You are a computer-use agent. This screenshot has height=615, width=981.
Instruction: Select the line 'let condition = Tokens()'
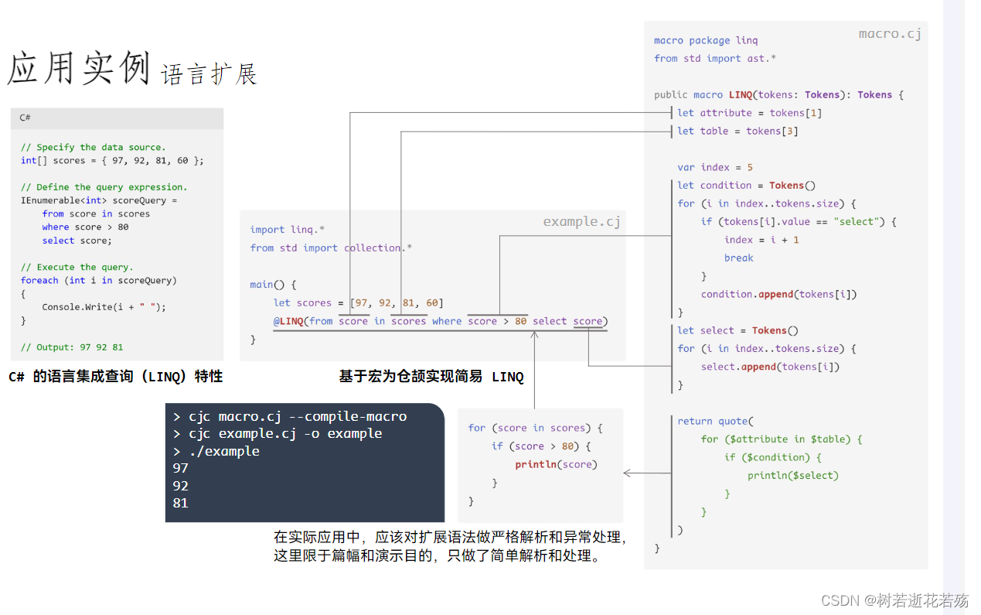[746, 186]
